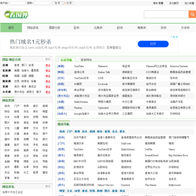The height and width of the screenshot is (196, 196).
Task: Click the orange search magnifier button
Action: point(192,14)
